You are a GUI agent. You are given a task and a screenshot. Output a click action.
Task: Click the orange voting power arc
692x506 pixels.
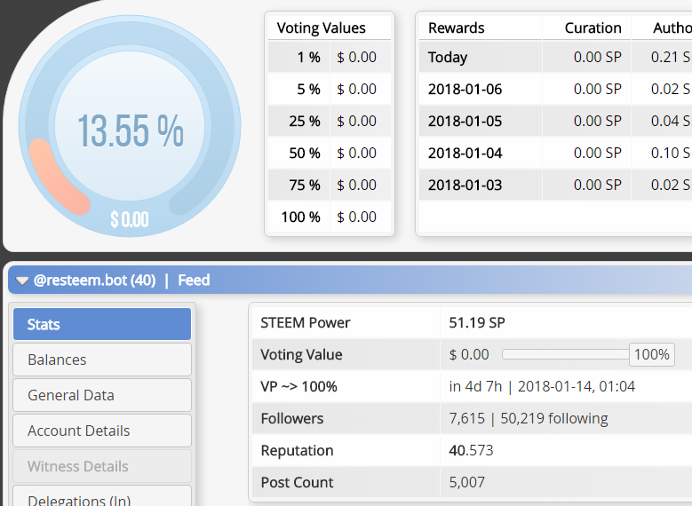pos(56,178)
